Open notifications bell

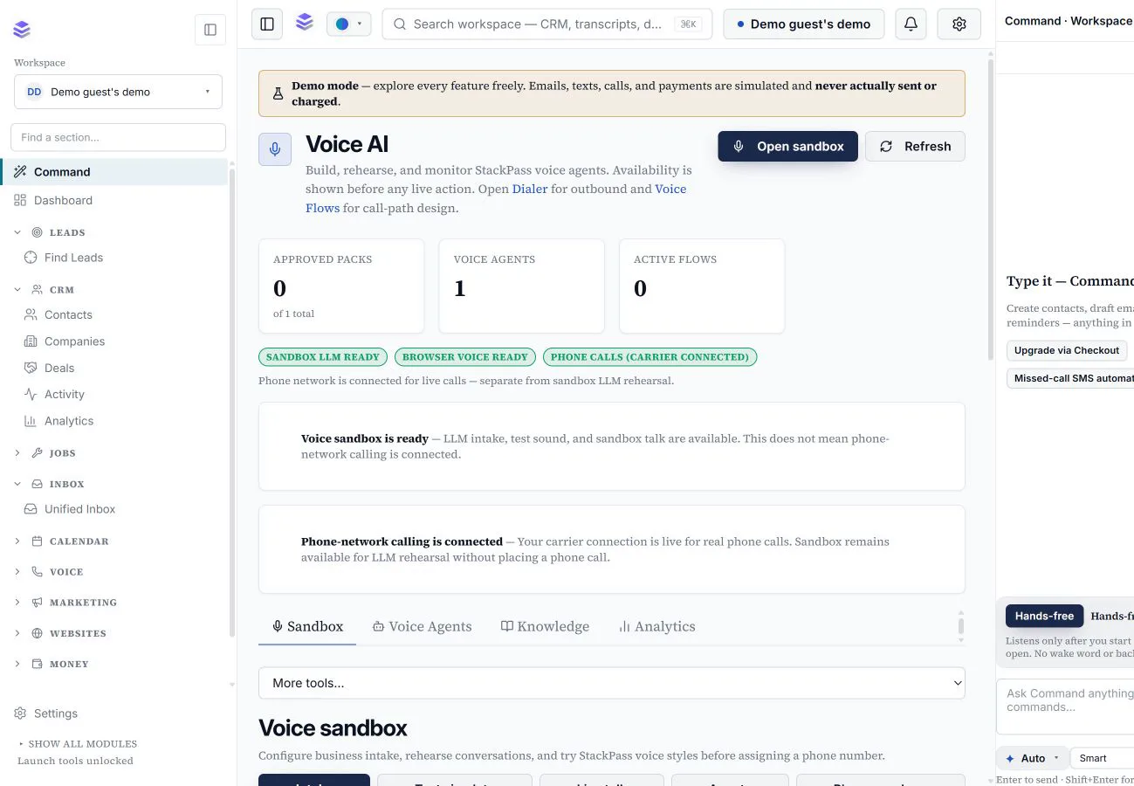tap(911, 24)
